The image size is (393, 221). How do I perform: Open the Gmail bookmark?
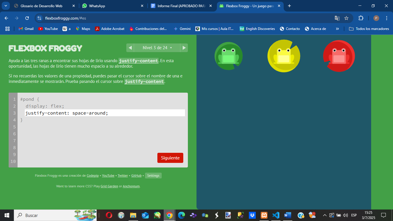pyautogui.click(x=26, y=29)
